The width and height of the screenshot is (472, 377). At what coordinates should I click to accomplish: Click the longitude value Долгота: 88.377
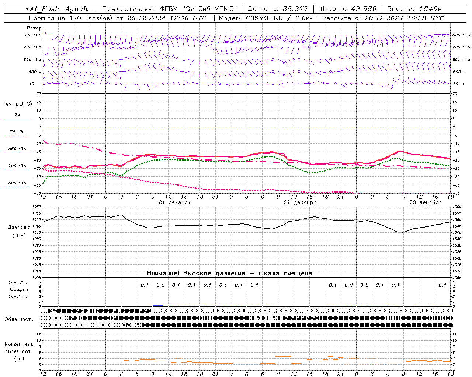(278, 9)
